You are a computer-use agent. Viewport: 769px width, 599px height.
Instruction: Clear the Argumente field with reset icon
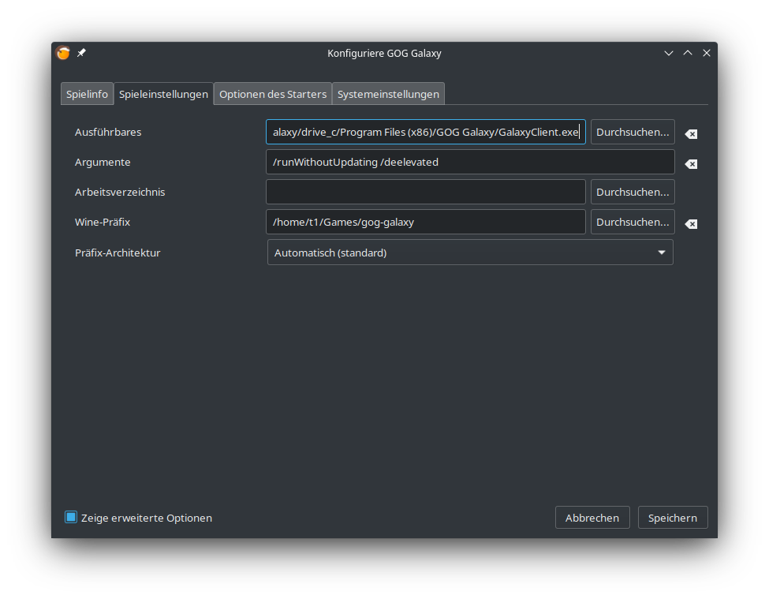[x=691, y=164]
